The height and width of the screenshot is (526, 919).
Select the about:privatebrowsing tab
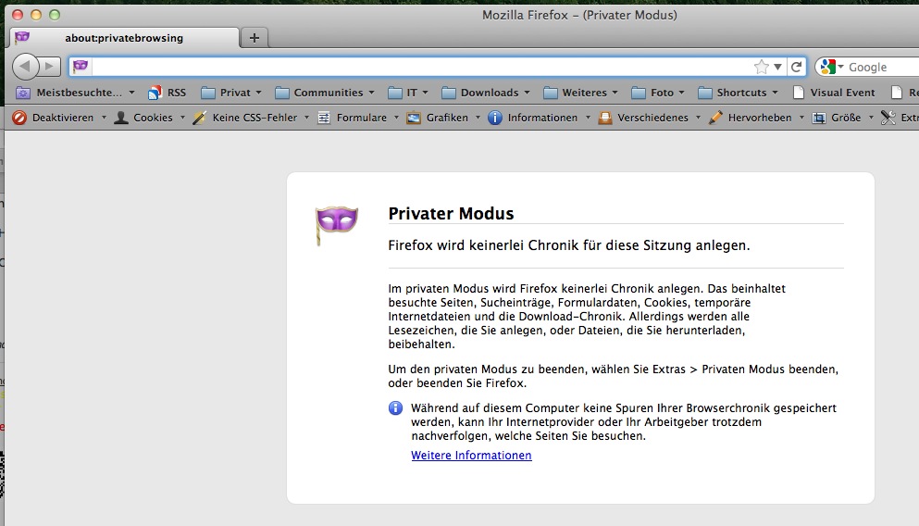point(123,38)
